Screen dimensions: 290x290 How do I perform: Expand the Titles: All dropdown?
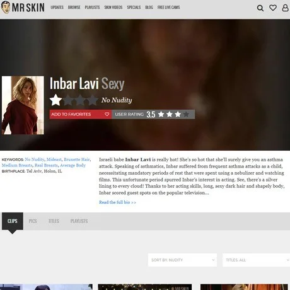(256, 260)
